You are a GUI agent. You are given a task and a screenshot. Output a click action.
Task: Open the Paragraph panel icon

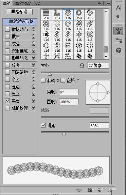[119, 17]
